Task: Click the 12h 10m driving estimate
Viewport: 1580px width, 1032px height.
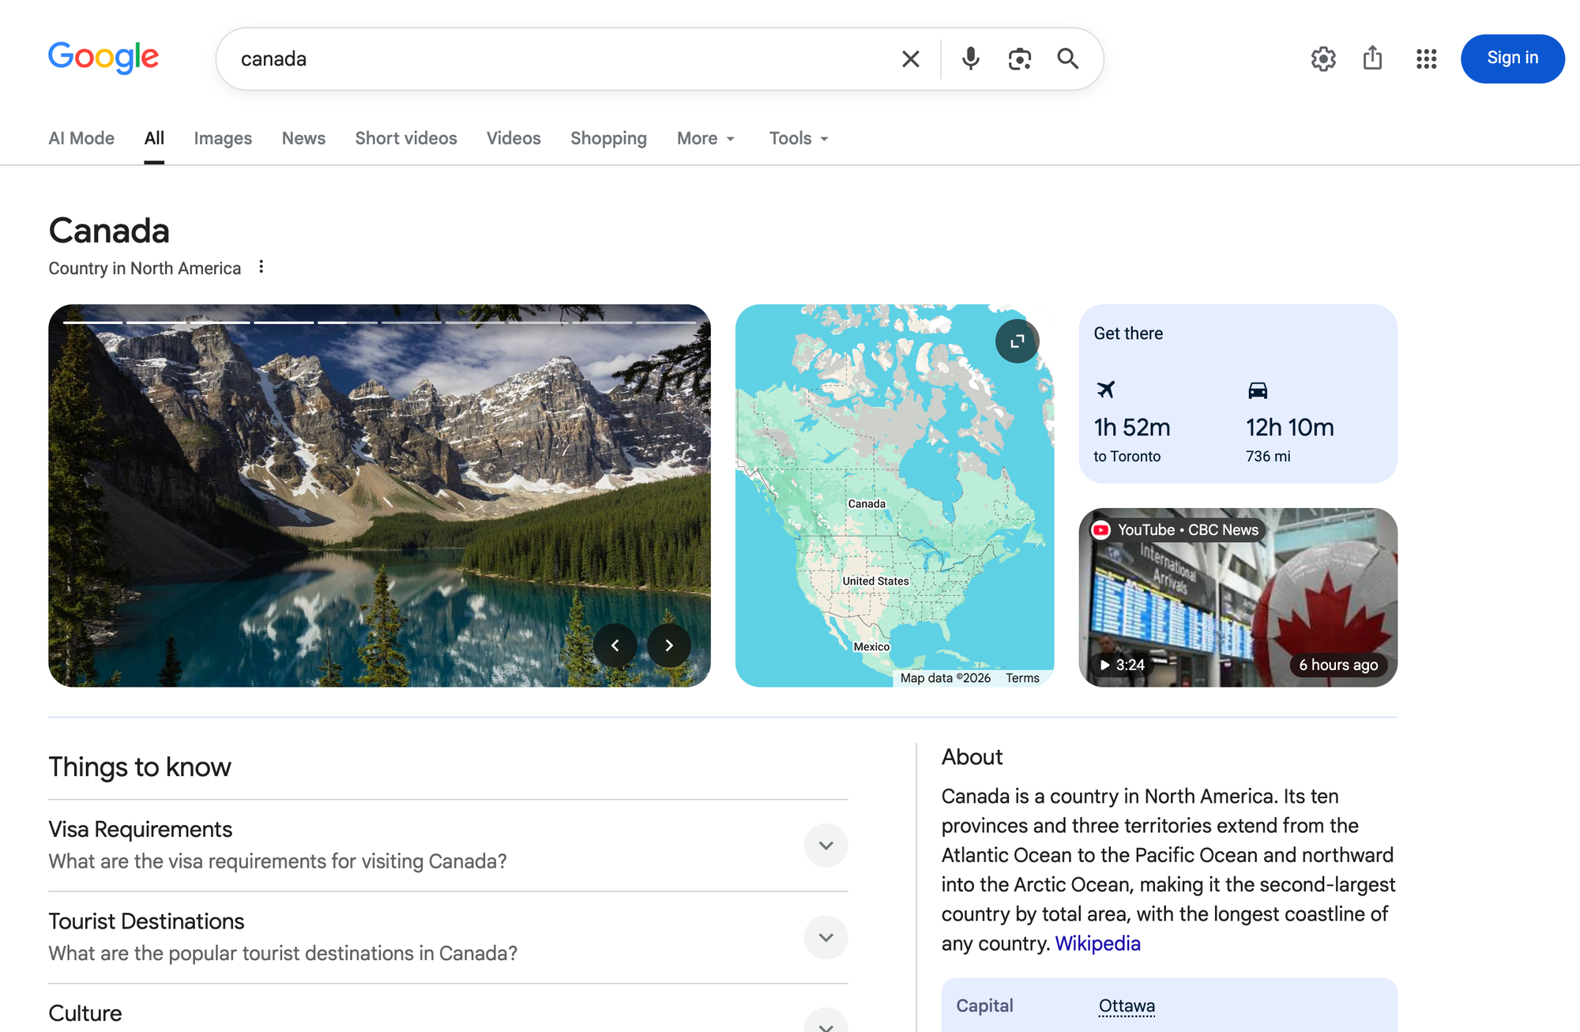Action: coord(1290,427)
